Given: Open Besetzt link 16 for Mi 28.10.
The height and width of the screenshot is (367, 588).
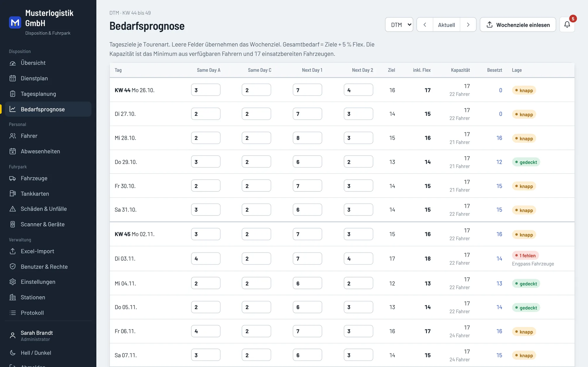Looking at the screenshot, I should pyautogui.click(x=499, y=138).
